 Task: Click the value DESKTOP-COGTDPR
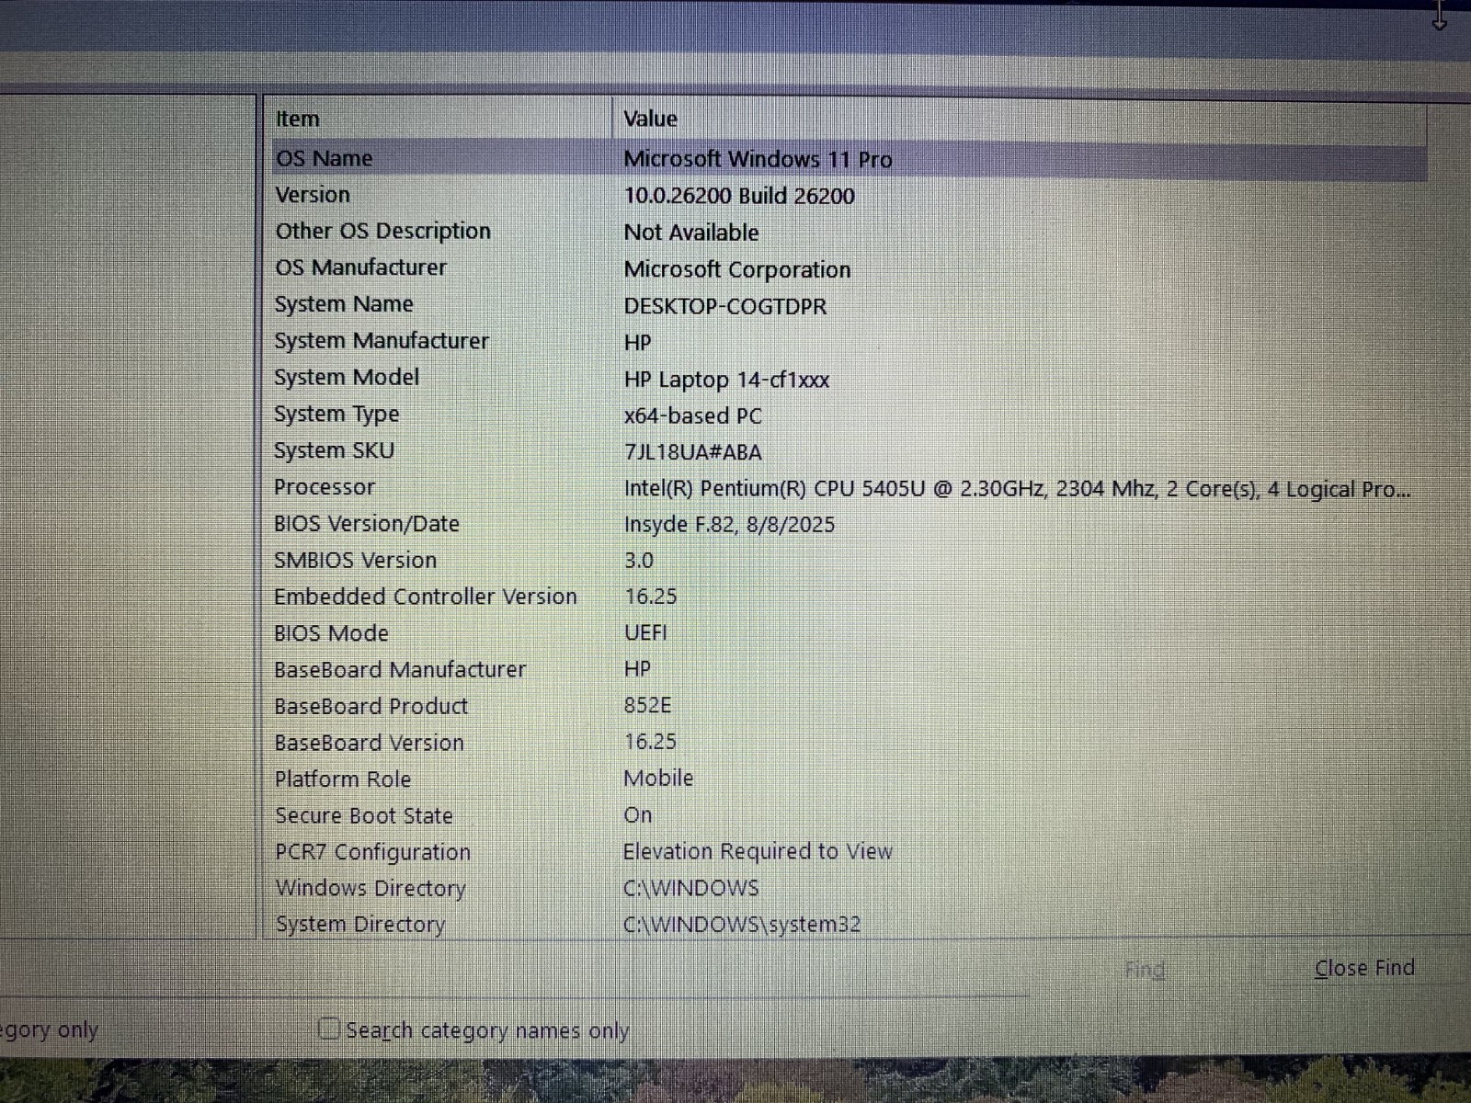pyautogui.click(x=725, y=306)
